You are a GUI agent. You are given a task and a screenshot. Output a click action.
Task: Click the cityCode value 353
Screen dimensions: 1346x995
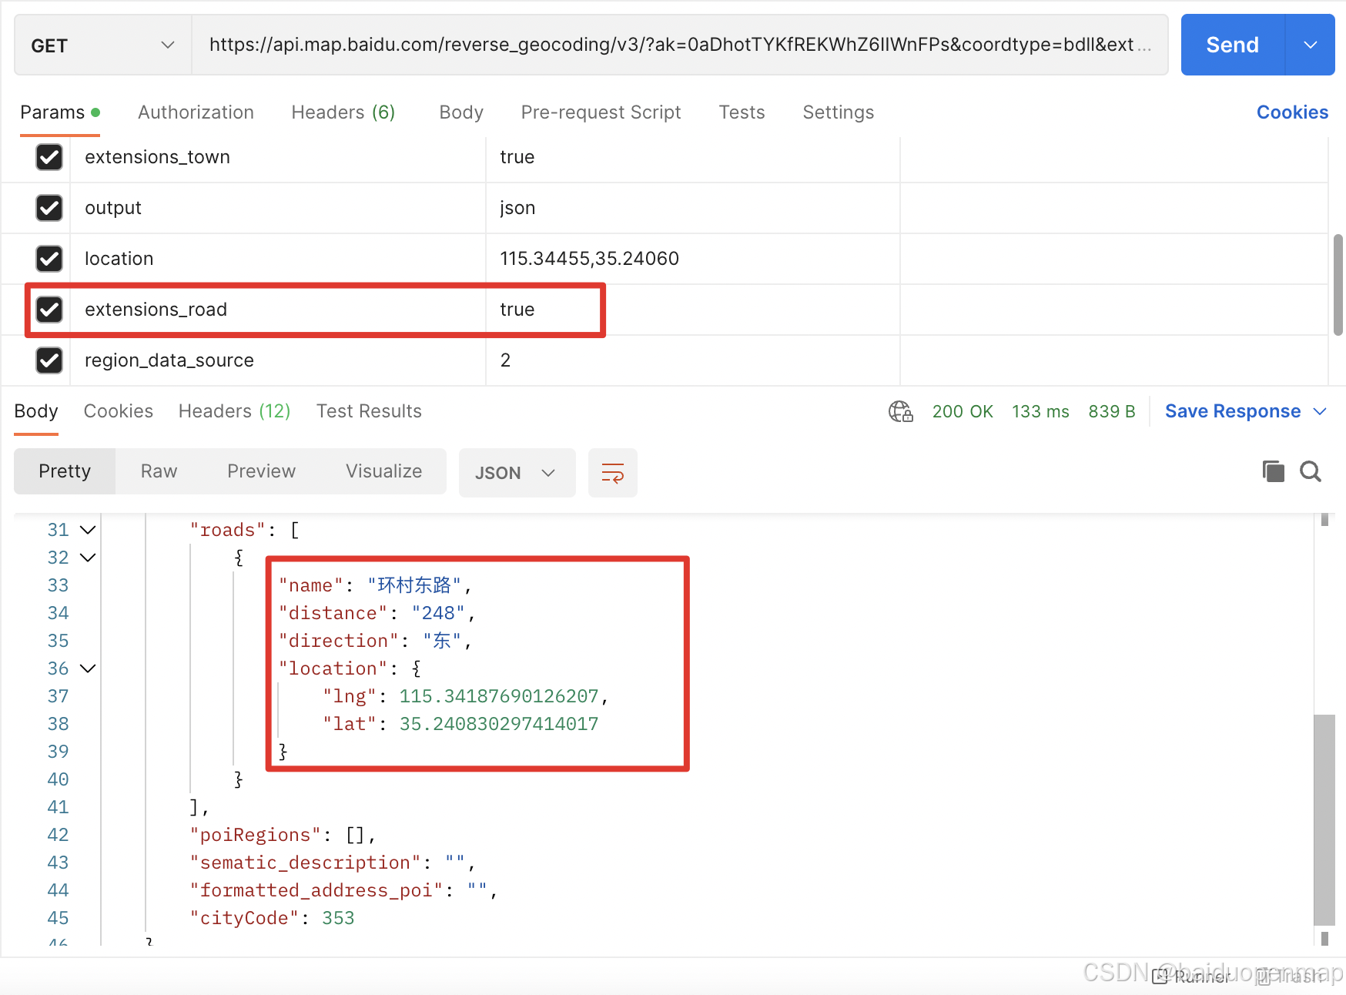tap(338, 918)
